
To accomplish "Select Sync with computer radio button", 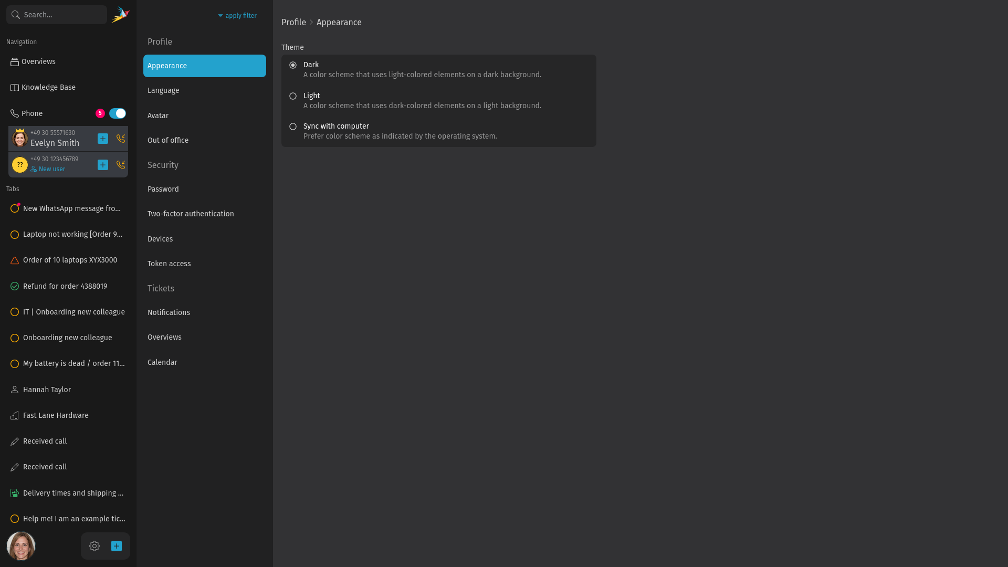I will click(293, 127).
